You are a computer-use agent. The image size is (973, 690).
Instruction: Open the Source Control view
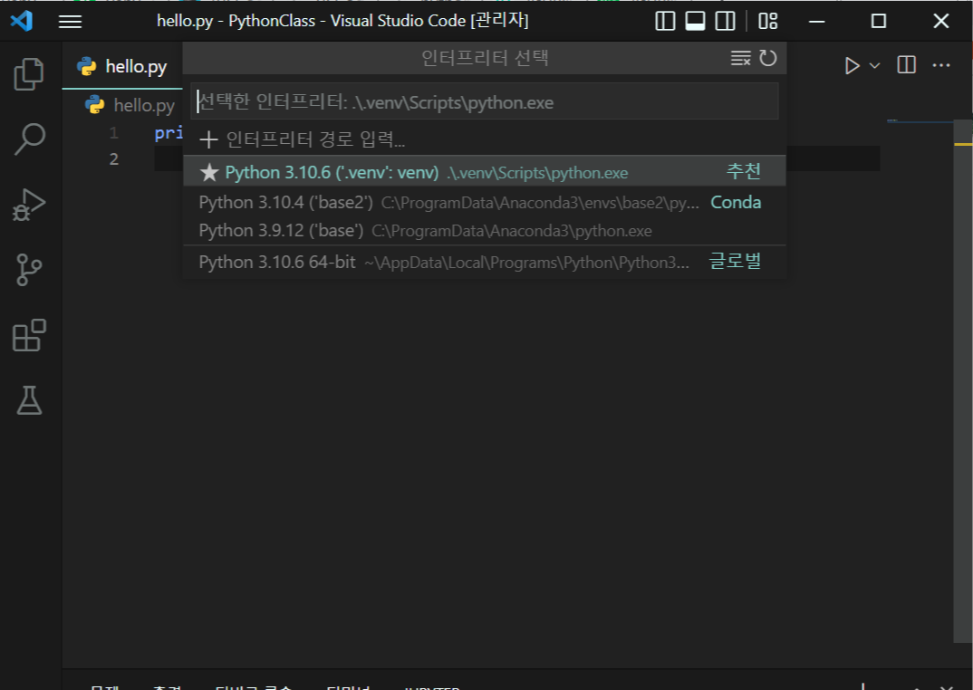click(x=29, y=269)
